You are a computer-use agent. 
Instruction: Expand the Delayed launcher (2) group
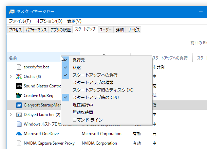[x=11, y=115]
